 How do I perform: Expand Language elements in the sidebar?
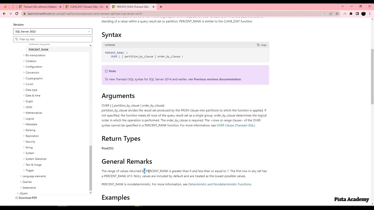coord(21,176)
